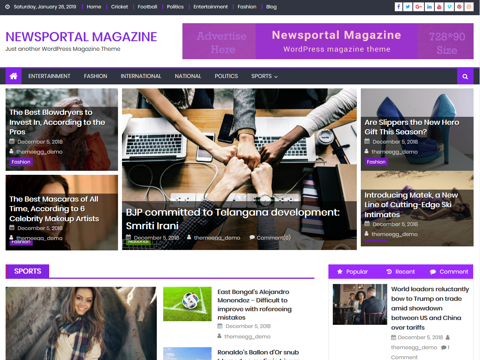Click the home icon in the main menu
Image resolution: width=480 pixels, height=360 pixels.
pyautogui.click(x=13, y=76)
